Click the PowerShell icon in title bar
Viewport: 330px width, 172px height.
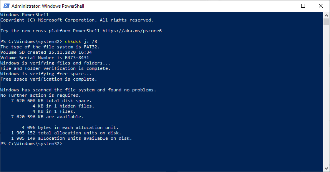6,6
